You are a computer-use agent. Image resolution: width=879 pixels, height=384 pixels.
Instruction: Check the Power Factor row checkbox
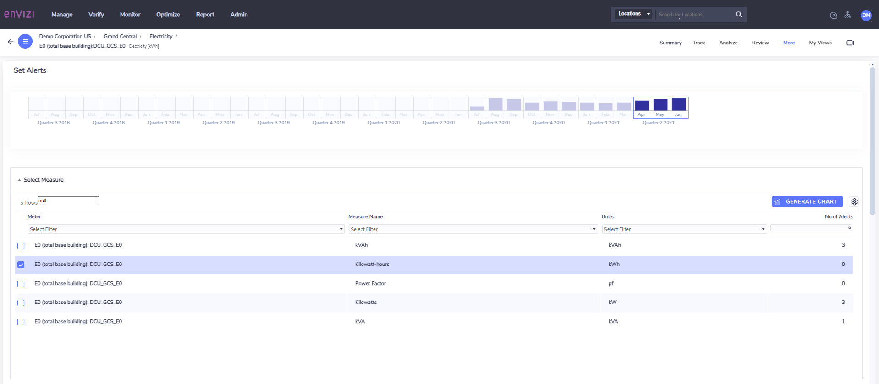click(21, 284)
